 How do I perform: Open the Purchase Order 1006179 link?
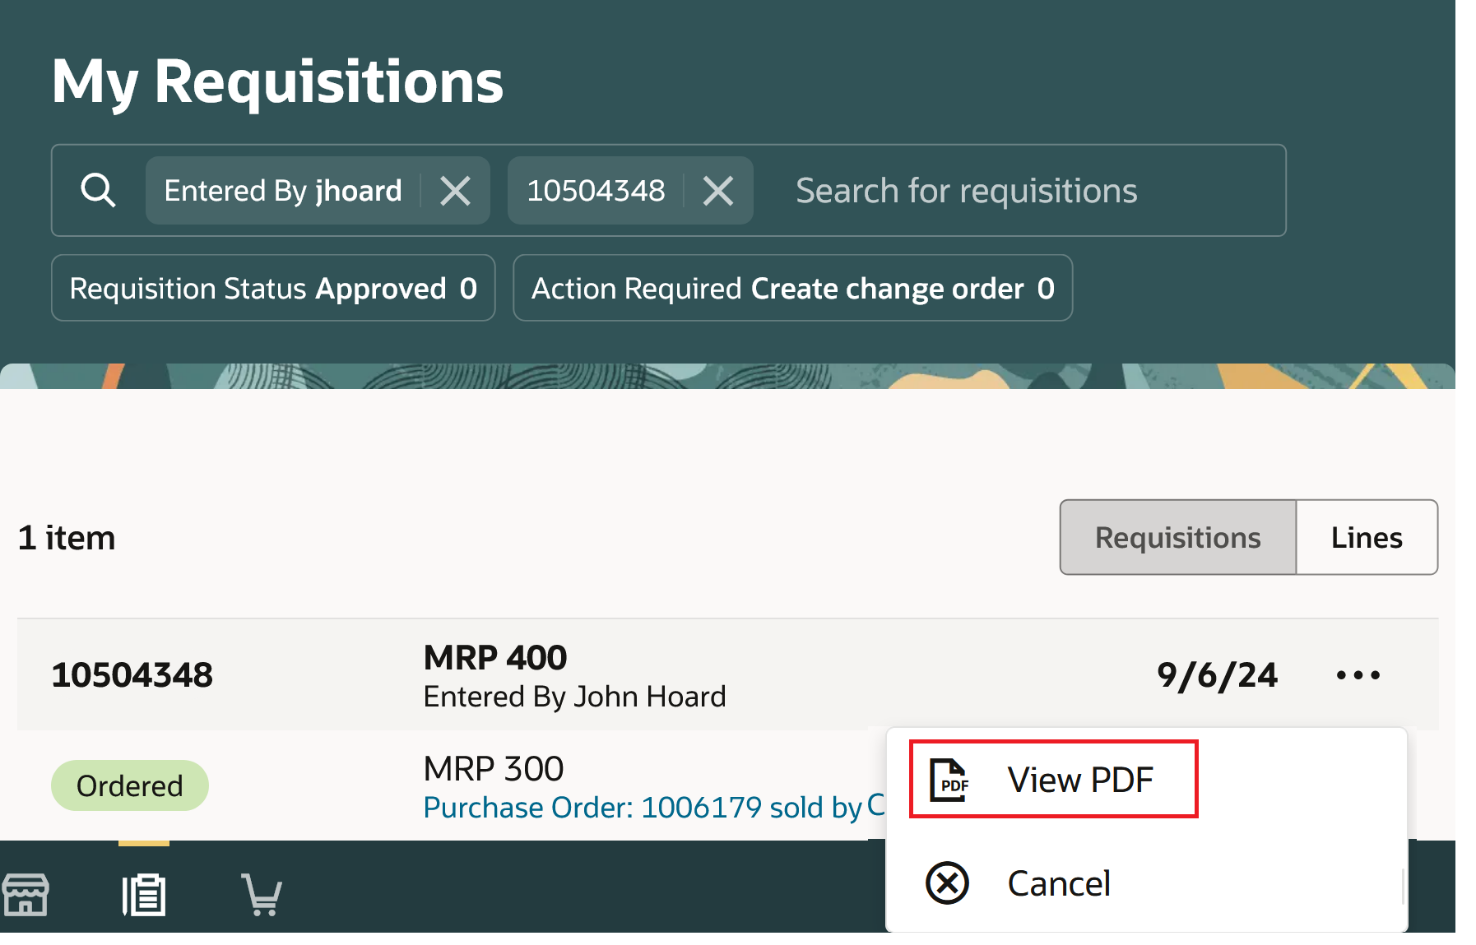coord(642,808)
